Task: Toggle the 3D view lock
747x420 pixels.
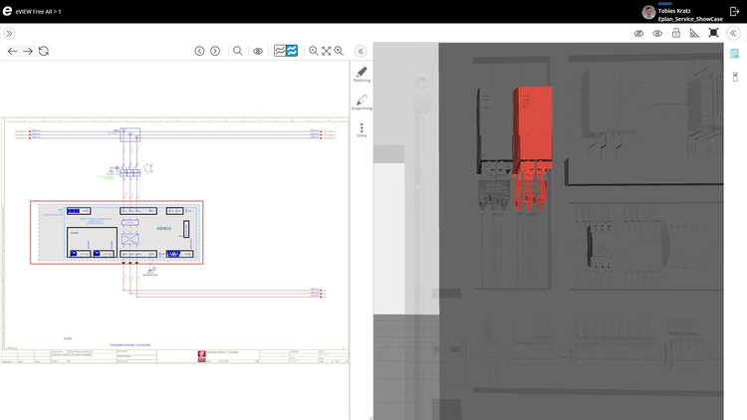Action: (x=676, y=33)
